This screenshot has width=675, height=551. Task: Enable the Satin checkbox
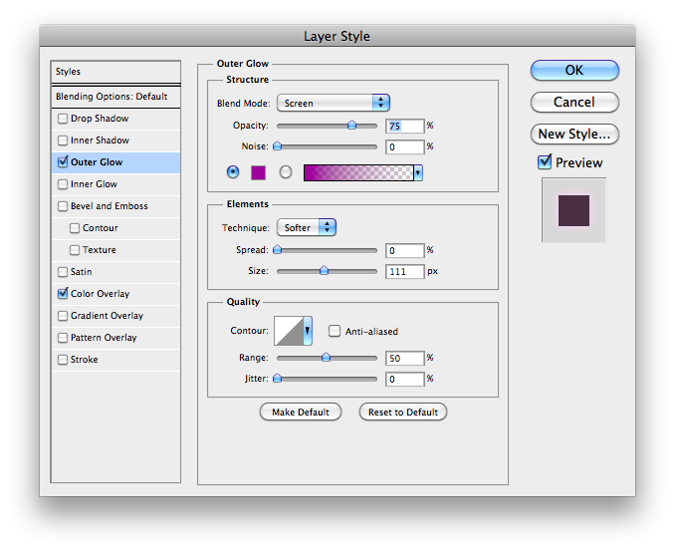63,272
